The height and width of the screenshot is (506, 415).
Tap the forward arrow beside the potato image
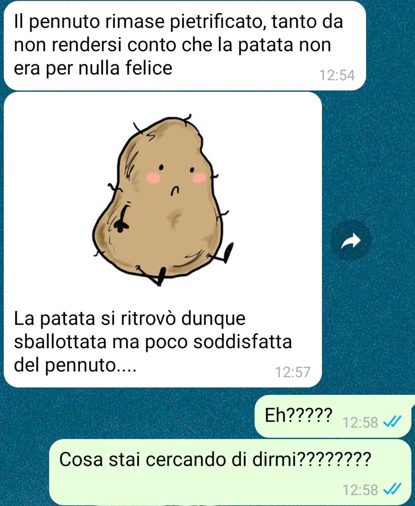coord(351,241)
